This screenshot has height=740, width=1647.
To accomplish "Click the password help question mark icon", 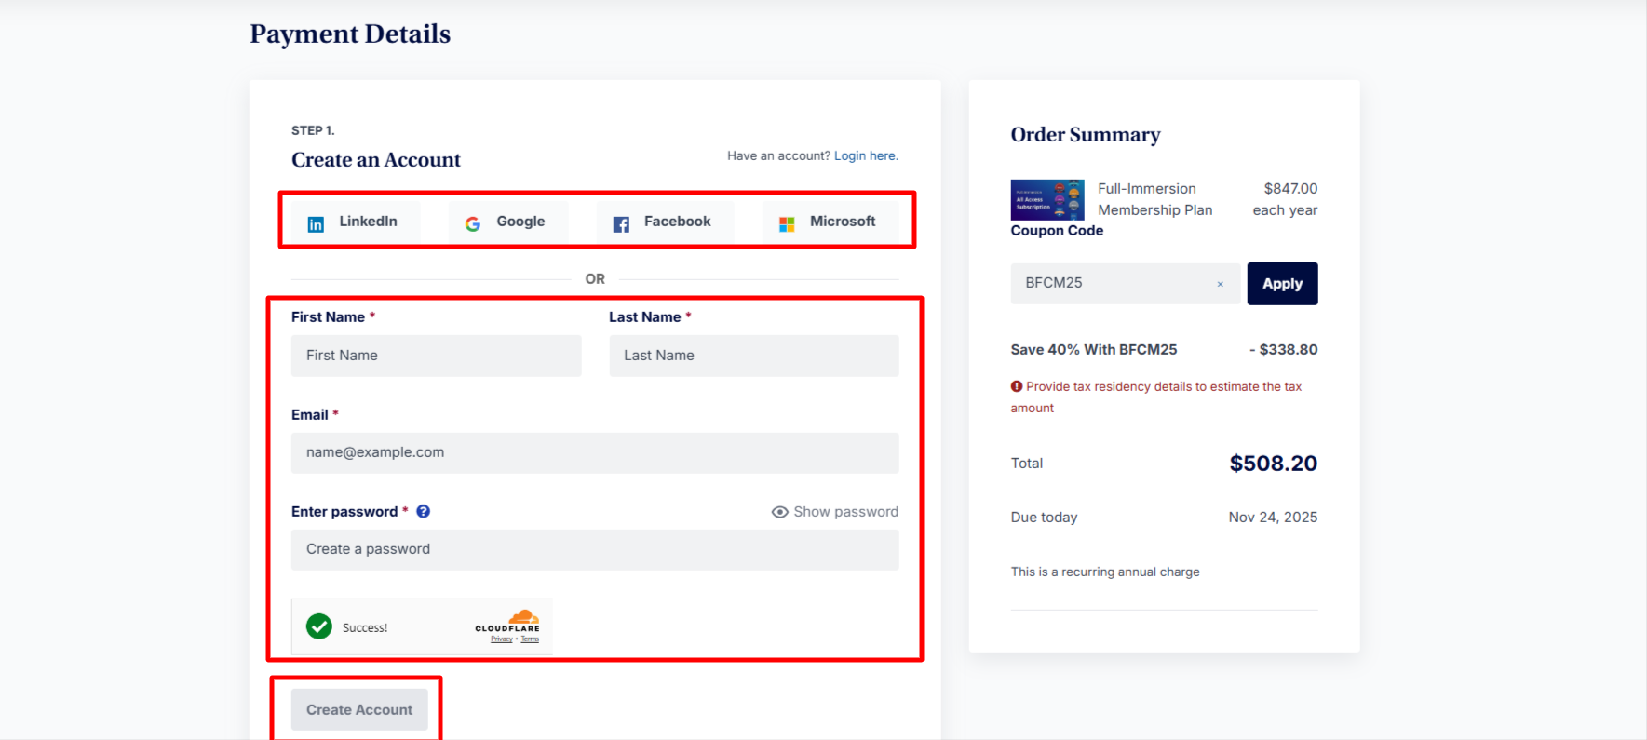I will pos(423,511).
